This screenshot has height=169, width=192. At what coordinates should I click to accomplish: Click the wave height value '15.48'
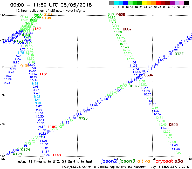click(x=125, y=47)
